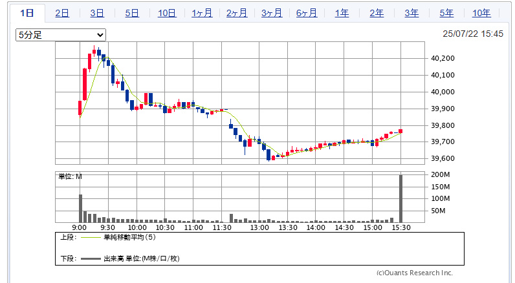
Task: Click the Quants Research Inc. copyright text
Action: (x=415, y=273)
